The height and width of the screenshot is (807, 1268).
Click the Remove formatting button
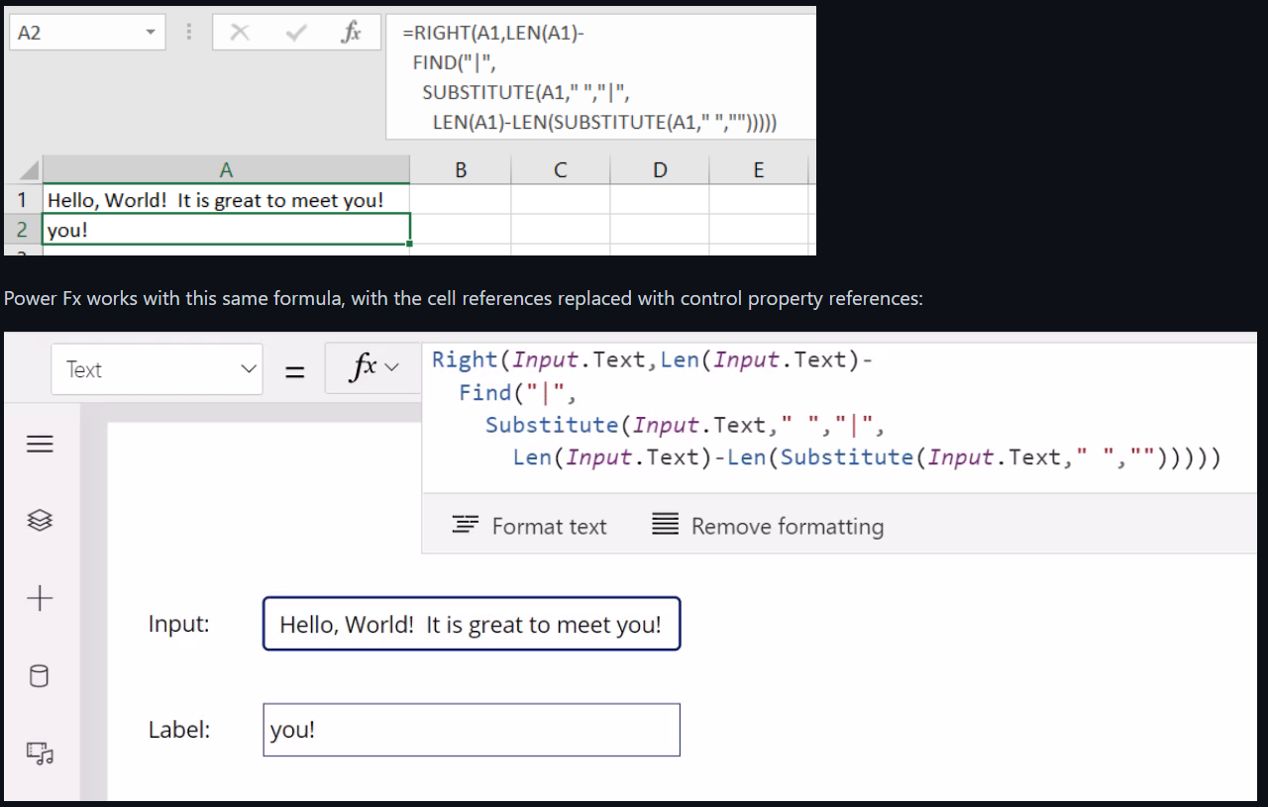click(x=768, y=526)
